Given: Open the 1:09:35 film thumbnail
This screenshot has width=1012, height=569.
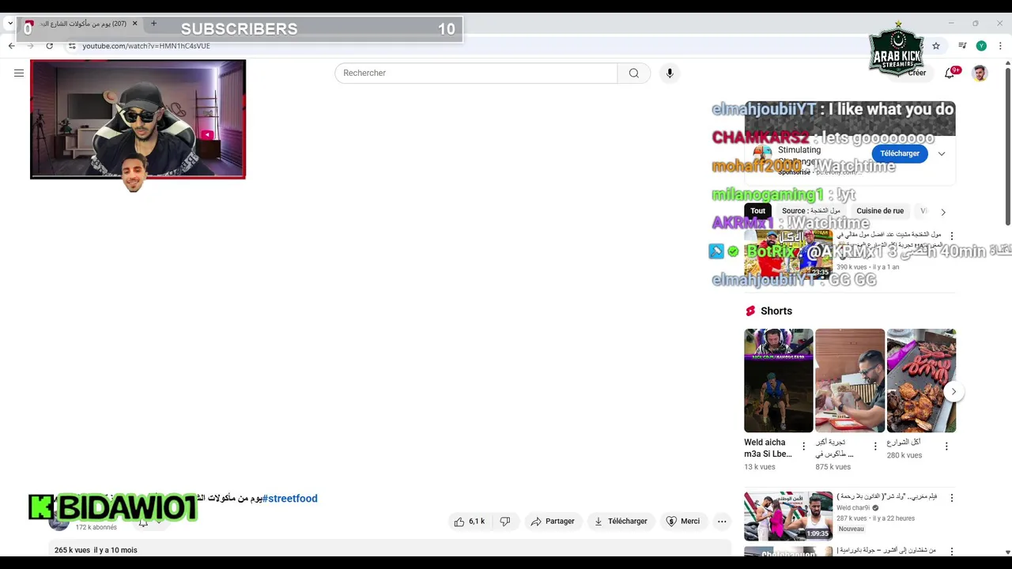Looking at the screenshot, I should tap(788, 516).
